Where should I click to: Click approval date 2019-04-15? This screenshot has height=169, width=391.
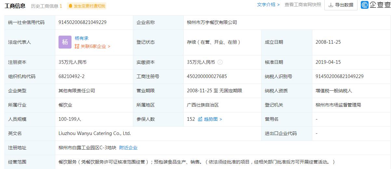click(328, 62)
